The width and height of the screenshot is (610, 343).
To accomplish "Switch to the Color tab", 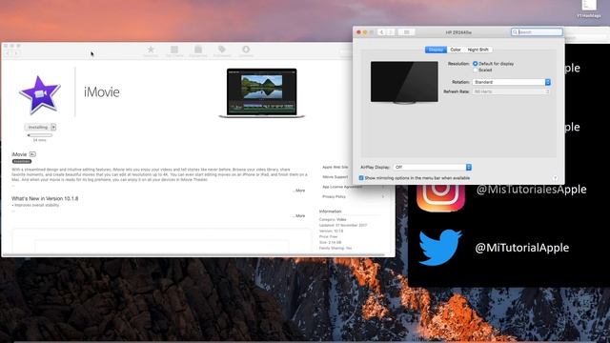I will (x=456, y=50).
